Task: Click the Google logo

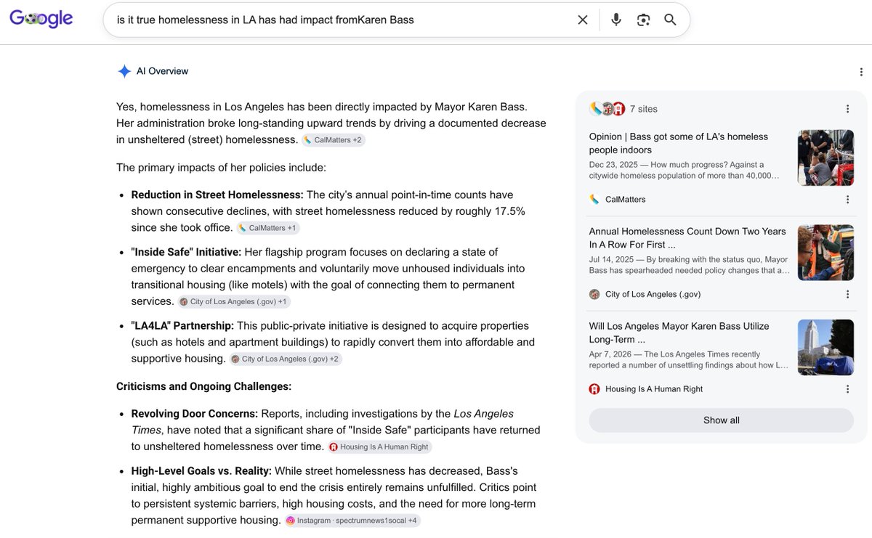Action: click(41, 20)
